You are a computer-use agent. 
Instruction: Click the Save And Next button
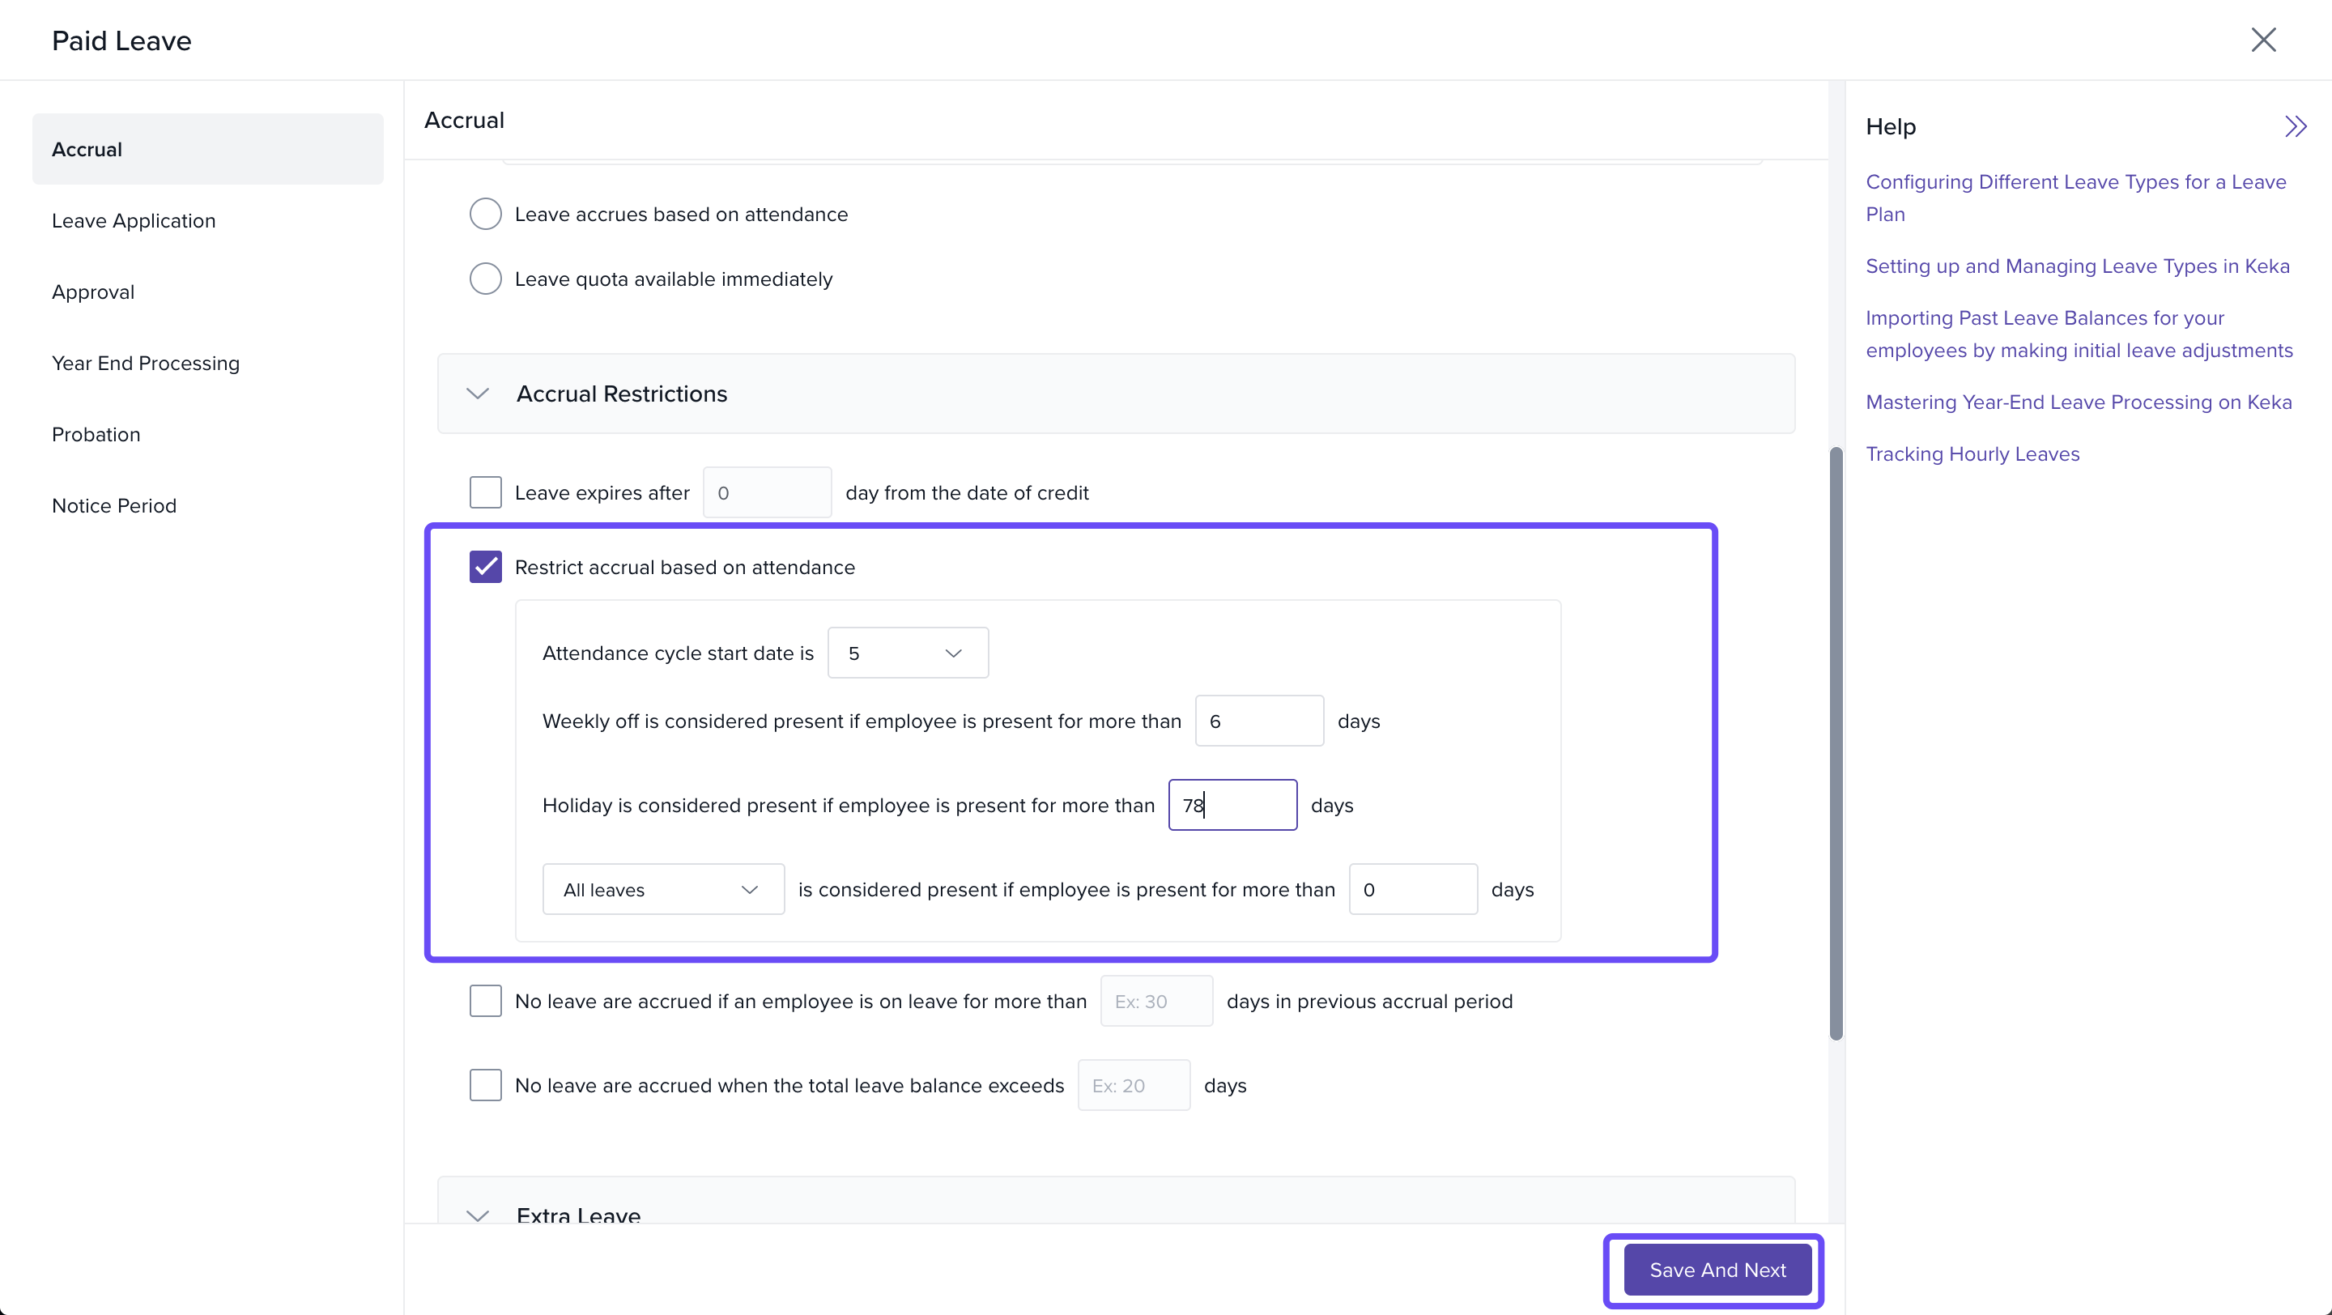pos(1717,1270)
